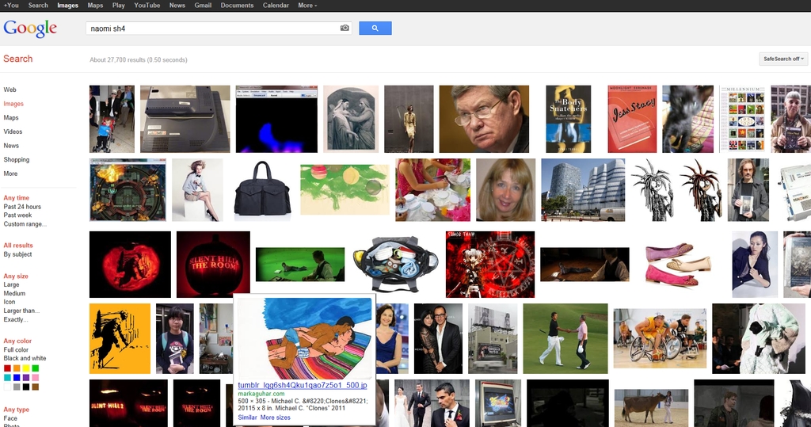Filter images by Large size
This screenshot has width=811, height=427.
coord(11,284)
